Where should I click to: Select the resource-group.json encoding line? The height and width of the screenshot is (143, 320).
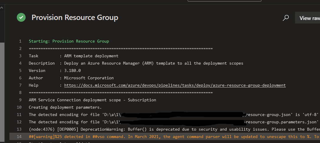[174, 115]
